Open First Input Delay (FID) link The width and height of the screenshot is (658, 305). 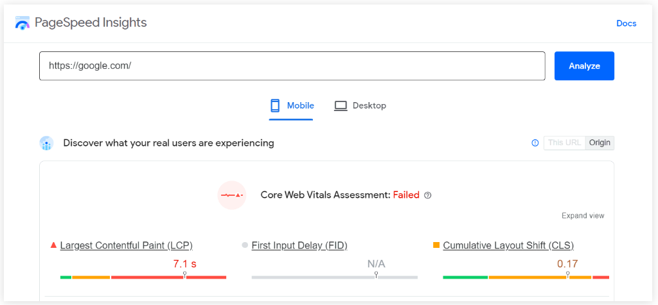point(299,245)
